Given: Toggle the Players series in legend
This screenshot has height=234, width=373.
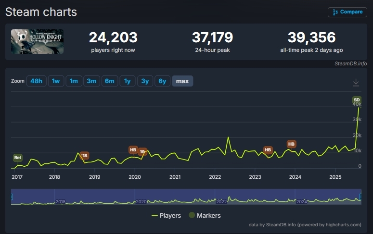Looking at the screenshot, I should click(x=166, y=216).
